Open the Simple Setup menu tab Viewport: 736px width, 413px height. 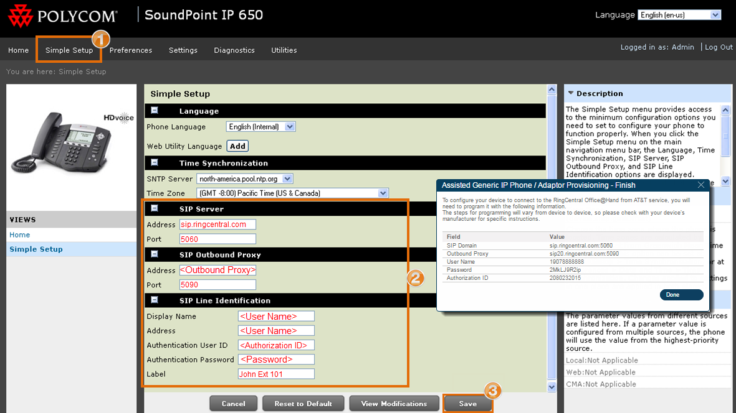(69, 50)
